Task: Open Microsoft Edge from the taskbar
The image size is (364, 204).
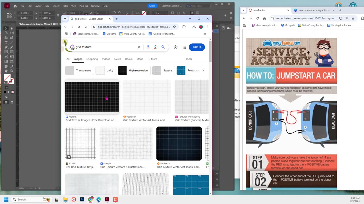Action: point(99,199)
